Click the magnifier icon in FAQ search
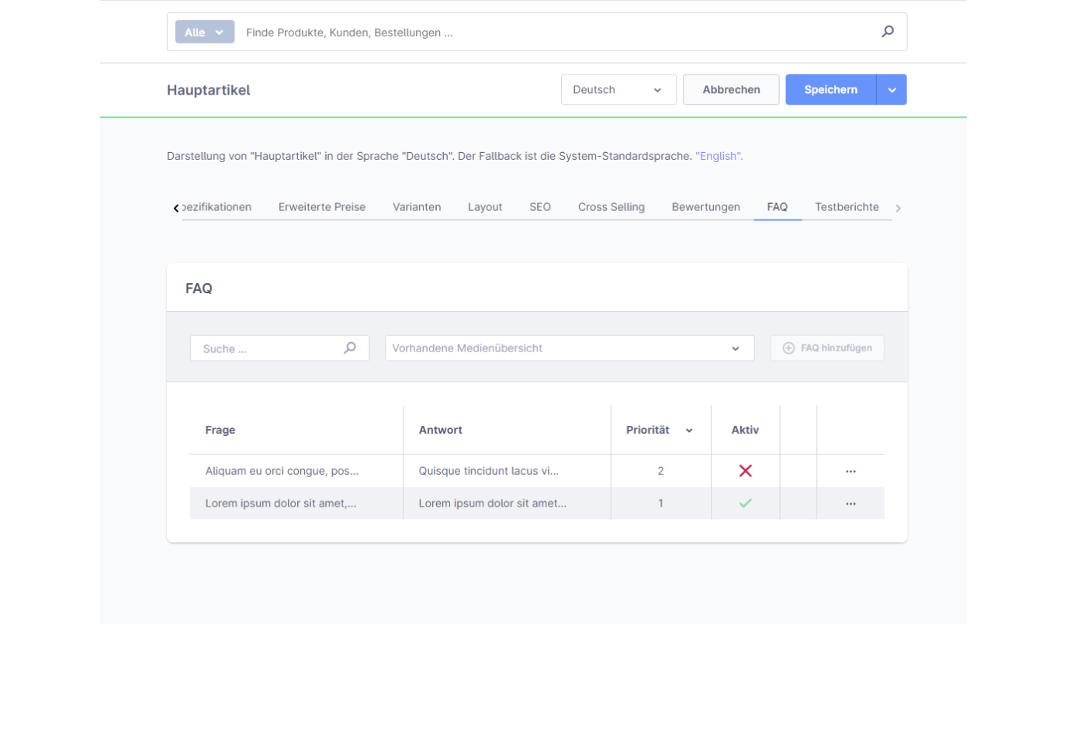The image size is (1074, 730). pos(350,348)
